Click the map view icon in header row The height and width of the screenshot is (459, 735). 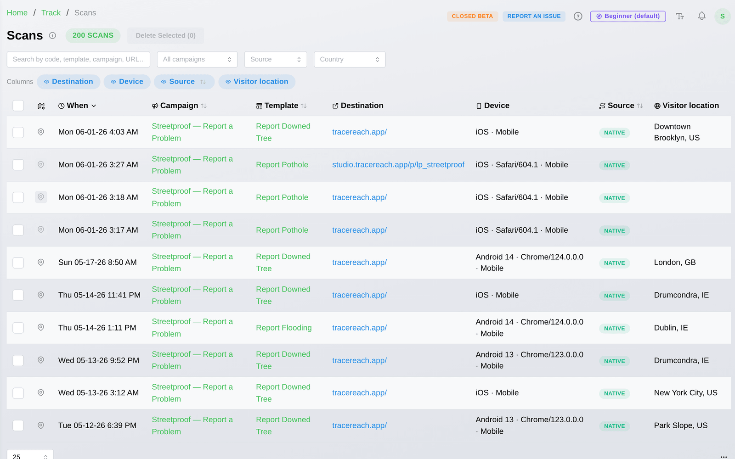pyautogui.click(x=41, y=106)
